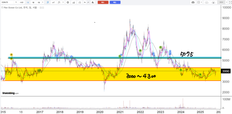Click the red 매수 buy button
Image resolution: width=232 pixels, height=114 pixels.
tap(103, 2)
